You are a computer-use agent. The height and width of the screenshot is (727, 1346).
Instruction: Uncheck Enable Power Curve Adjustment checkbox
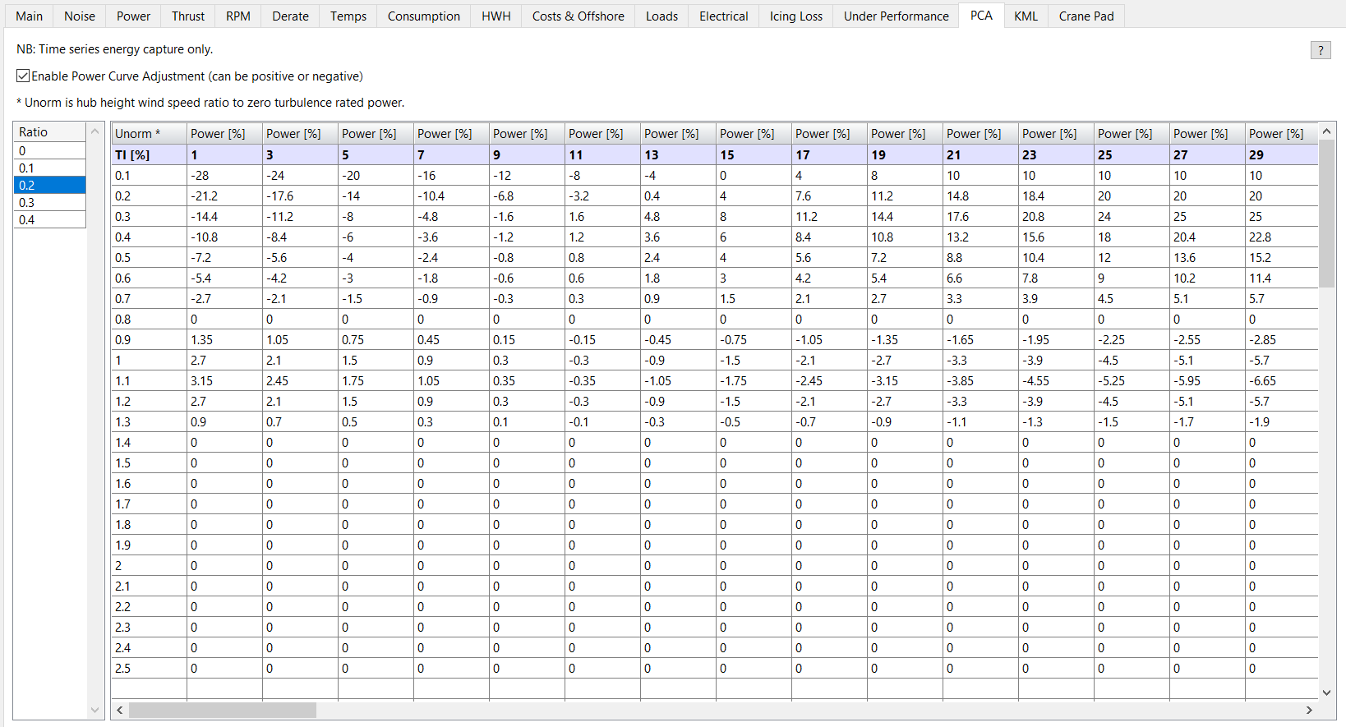pyautogui.click(x=23, y=76)
